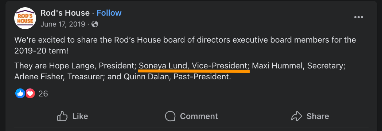This screenshot has height=131, width=382.
Task: Click the public globe privacy icon
Action: [x=95, y=24]
